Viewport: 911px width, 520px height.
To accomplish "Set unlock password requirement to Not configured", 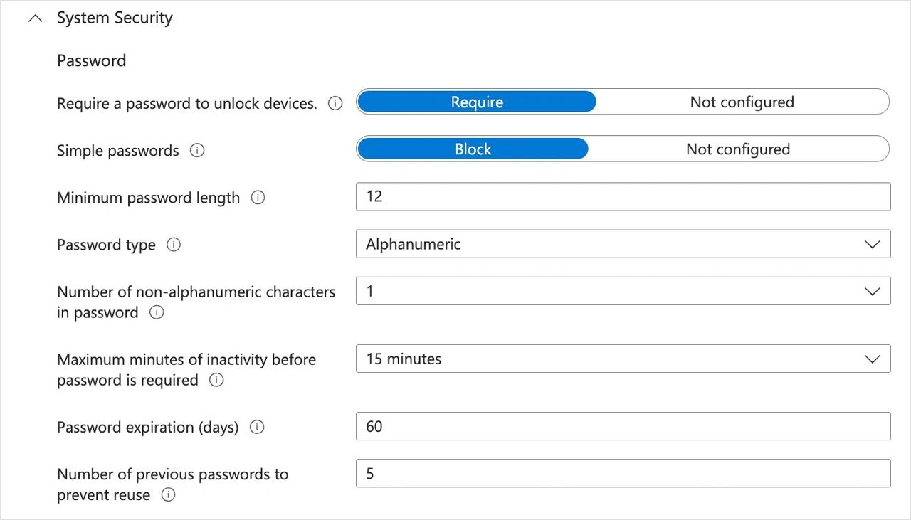I will pos(742,102).
